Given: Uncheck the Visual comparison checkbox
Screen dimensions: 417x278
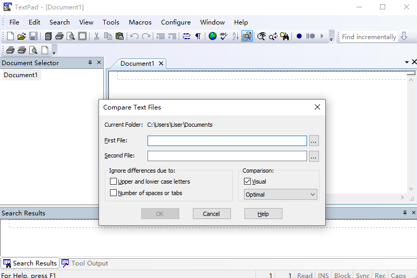Looking at the screenshot, I should [248, 182].
